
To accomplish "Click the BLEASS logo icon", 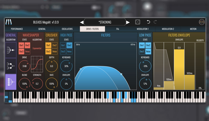I will click(9, 22).
